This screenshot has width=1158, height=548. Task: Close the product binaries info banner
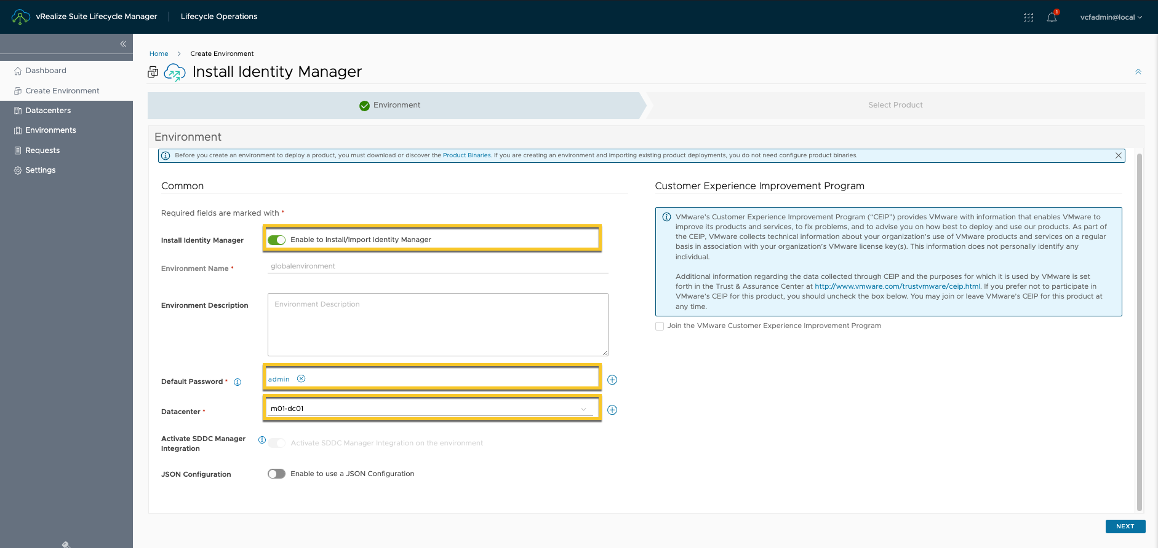1118,155
